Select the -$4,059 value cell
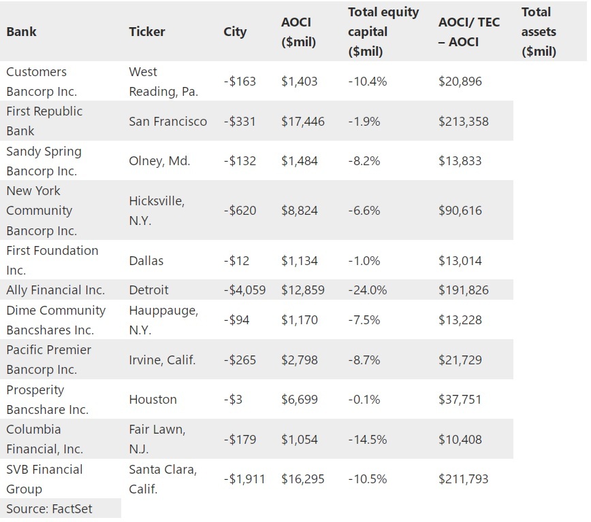This screenshot has height=522, width=591. [x=245, y=290]
